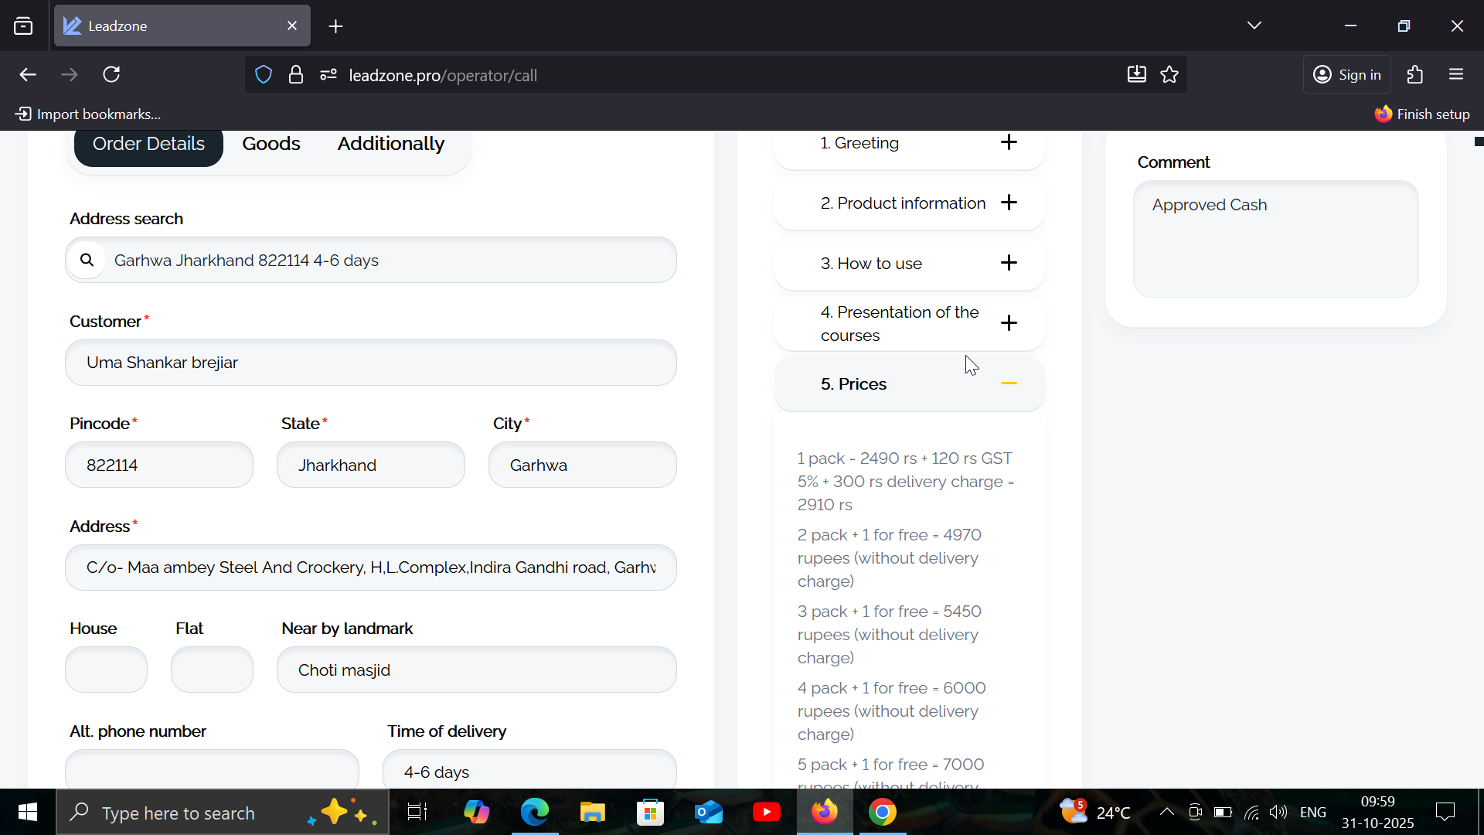
Task: Expand the Product information section
Action: (x=1009, y=203)
